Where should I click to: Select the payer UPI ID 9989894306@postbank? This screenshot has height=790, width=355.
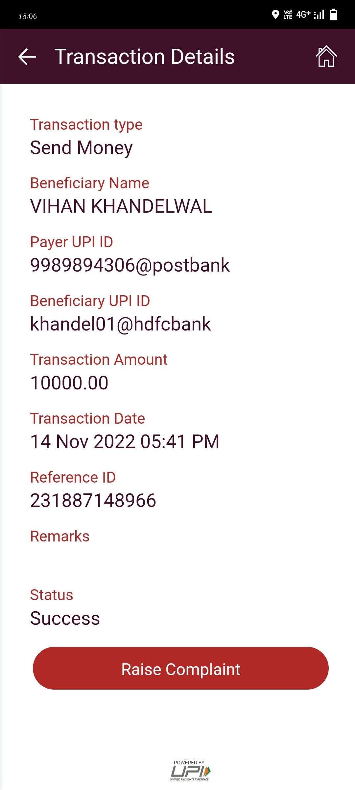click(130, 265)
